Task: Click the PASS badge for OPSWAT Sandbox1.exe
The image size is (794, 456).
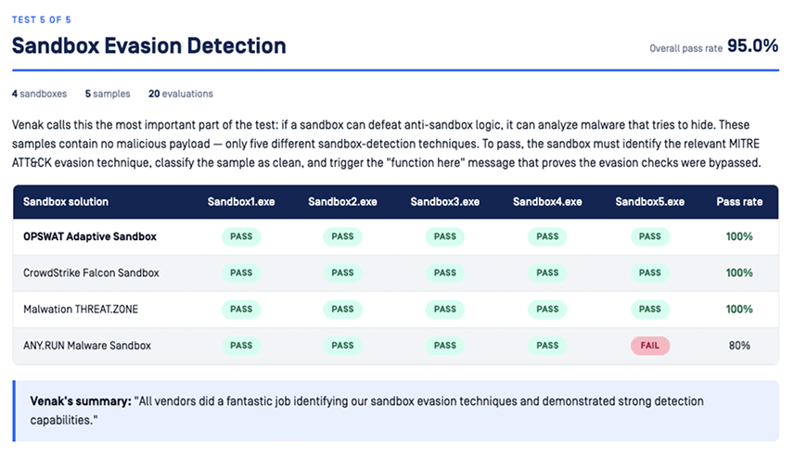Action: 241,236
